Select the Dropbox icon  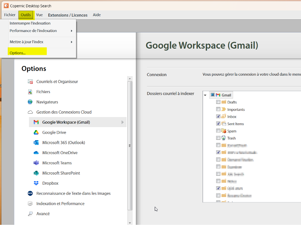(36, 183)
